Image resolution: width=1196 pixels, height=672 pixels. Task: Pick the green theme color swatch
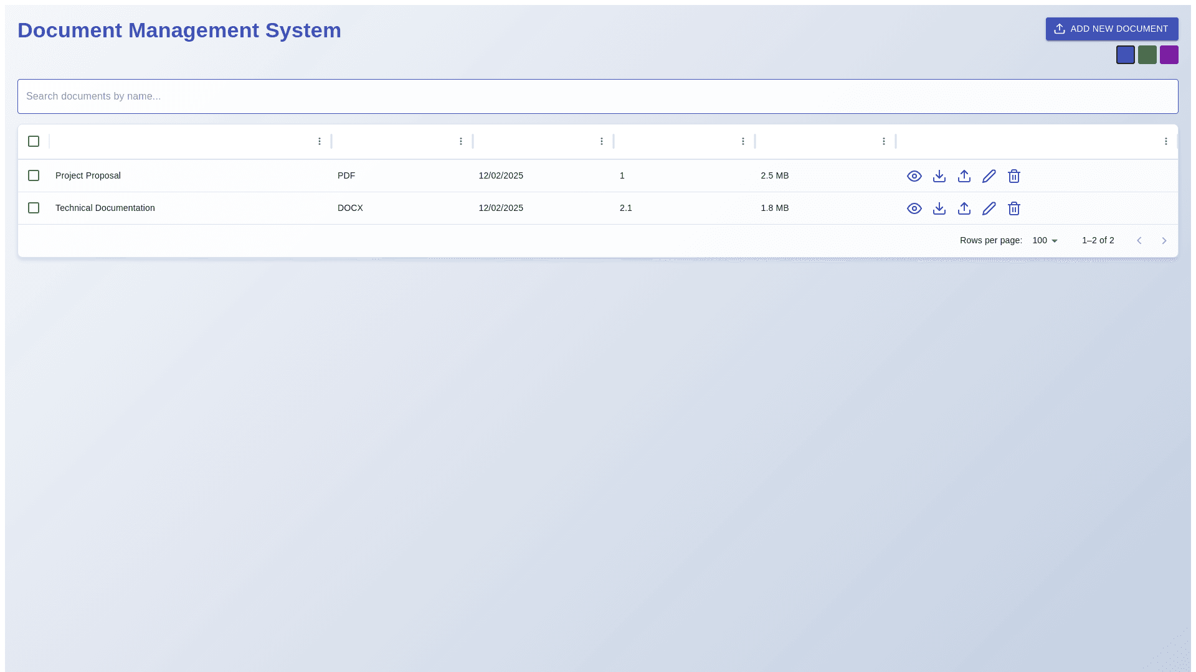pos(1147,55)
